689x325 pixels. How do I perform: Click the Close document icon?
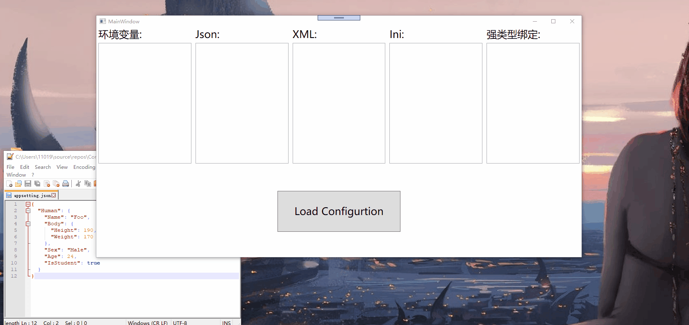(x=47, y=184)
